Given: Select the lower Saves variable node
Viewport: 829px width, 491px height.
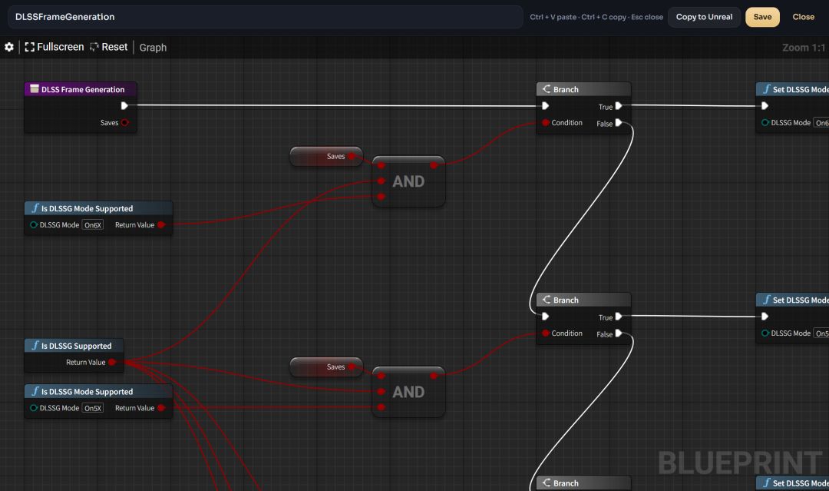Looking at the screenshot, I should pyautogui.click(x=326, y=367).
